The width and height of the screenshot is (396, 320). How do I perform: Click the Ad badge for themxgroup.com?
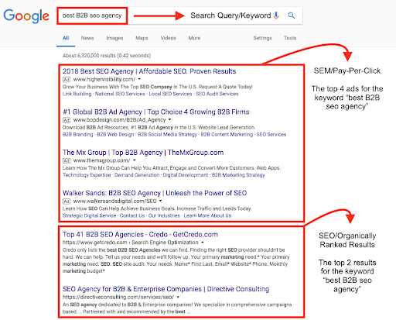(x=67, y=160)
